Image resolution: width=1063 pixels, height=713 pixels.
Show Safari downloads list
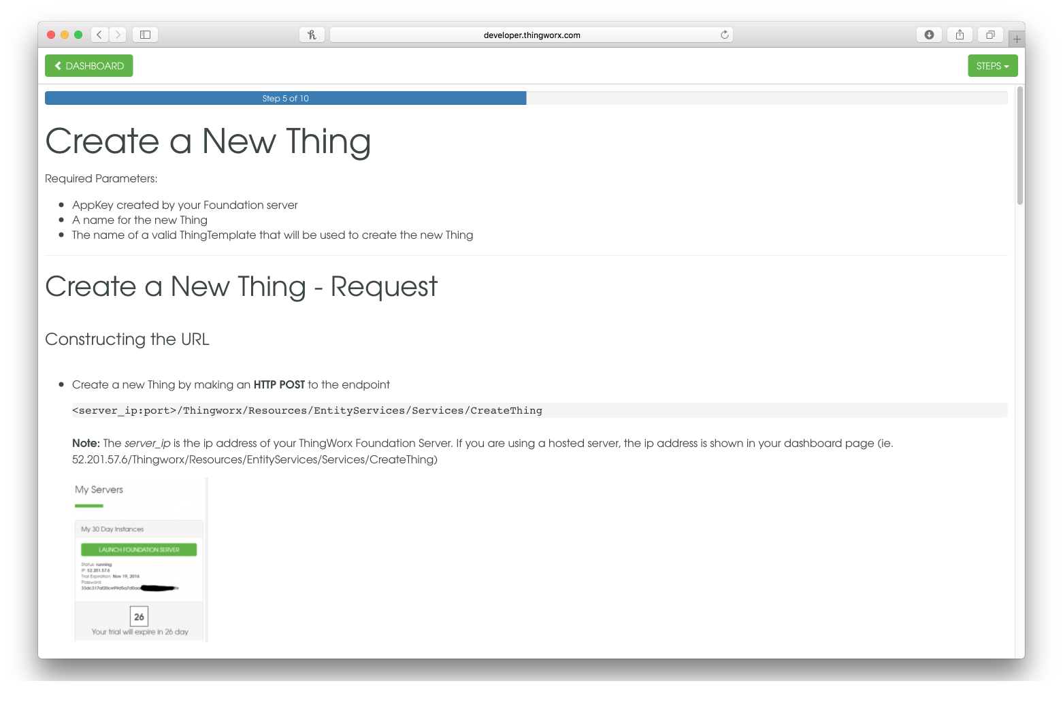929,35
